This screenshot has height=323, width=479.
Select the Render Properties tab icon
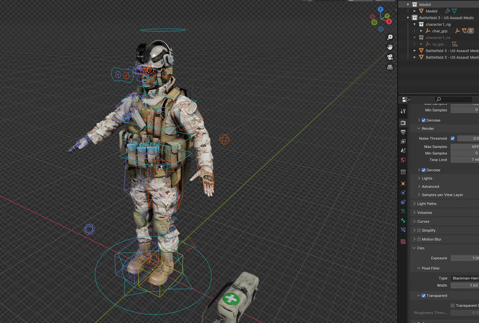(403, 121)
